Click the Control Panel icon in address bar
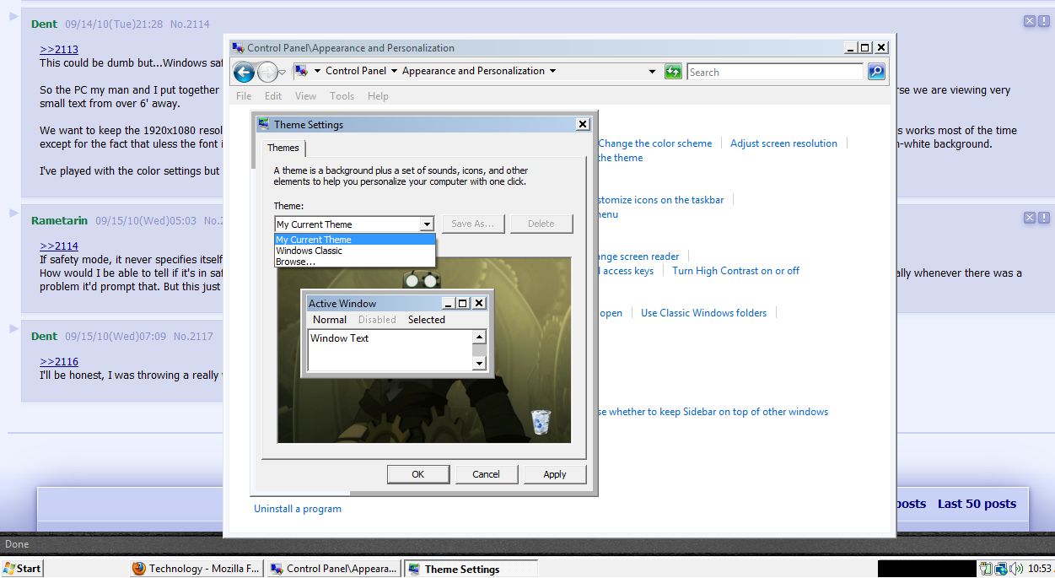Viewport: 1055px width, 578px height. click(x=301, y=72)
